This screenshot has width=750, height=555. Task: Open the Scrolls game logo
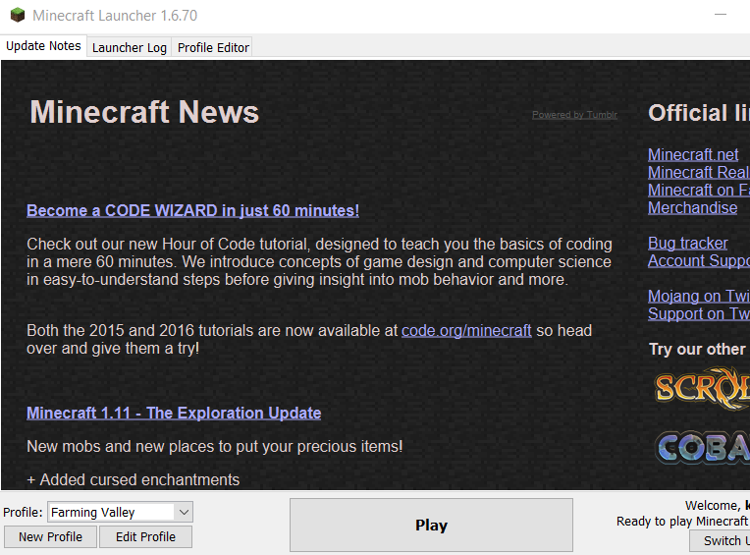702,388
